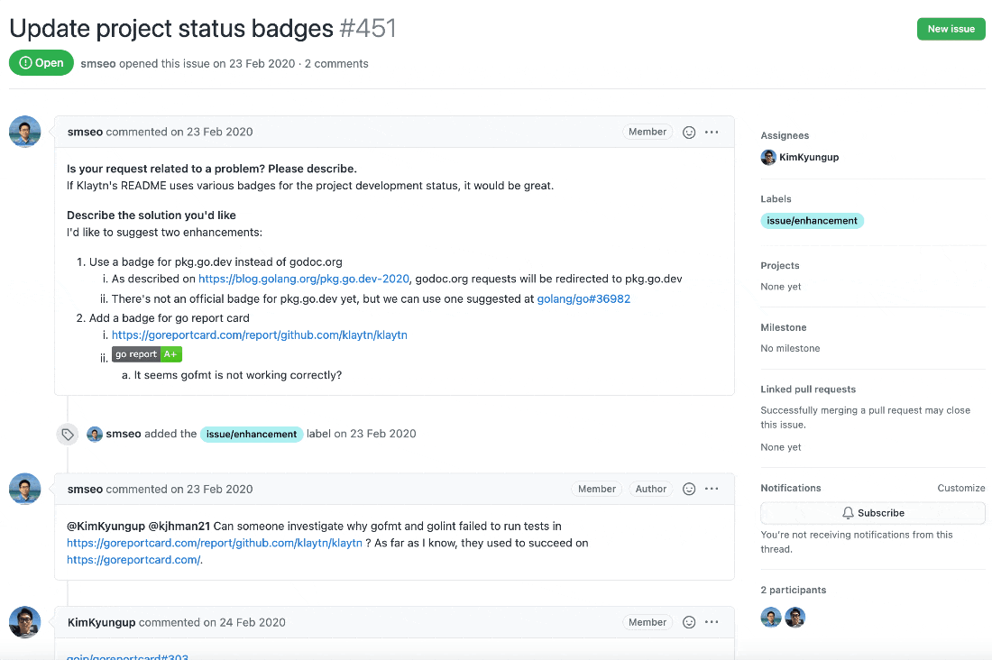
Task: Click issue title 'Update project status badges'
Action: [170, 29]
